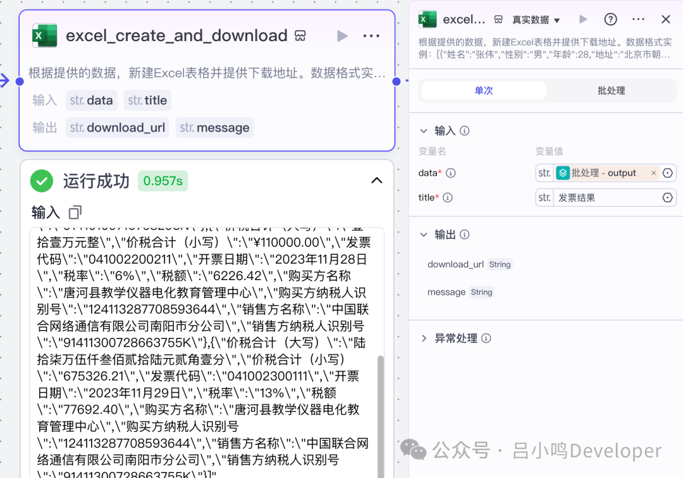Click the node description text on card
This screenshot has height=478, width=683.
pyautogui.click(x=207, y=73)
